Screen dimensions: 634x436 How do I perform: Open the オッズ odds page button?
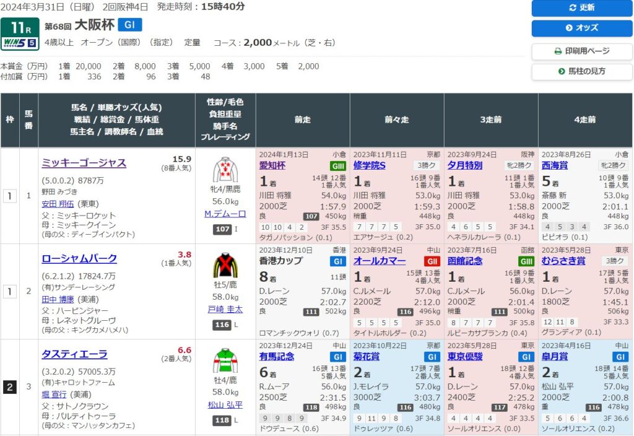coord(582,28)
